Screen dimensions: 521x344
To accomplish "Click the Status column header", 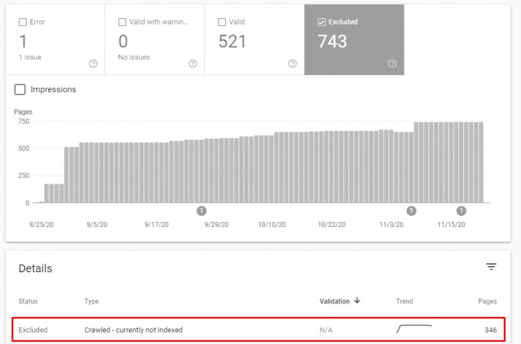I will (x=28, y=301).
